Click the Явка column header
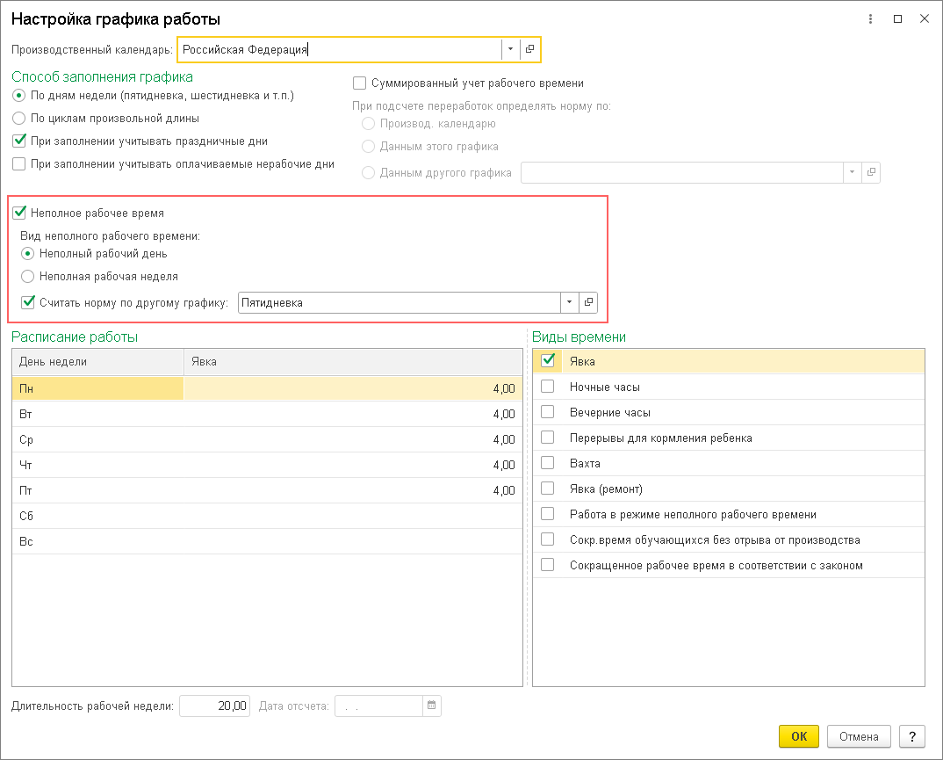 tap(352, 361)
